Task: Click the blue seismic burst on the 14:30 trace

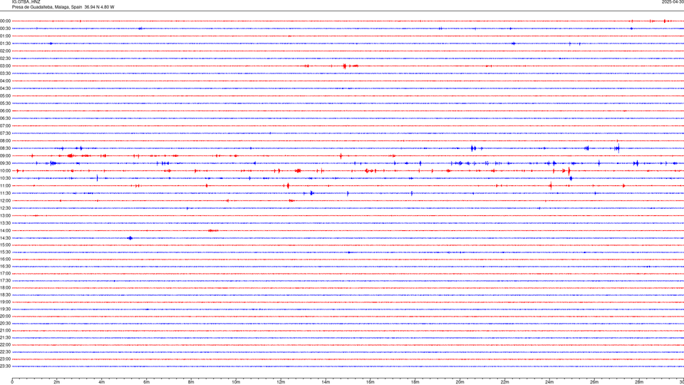Action: [130, 238]
